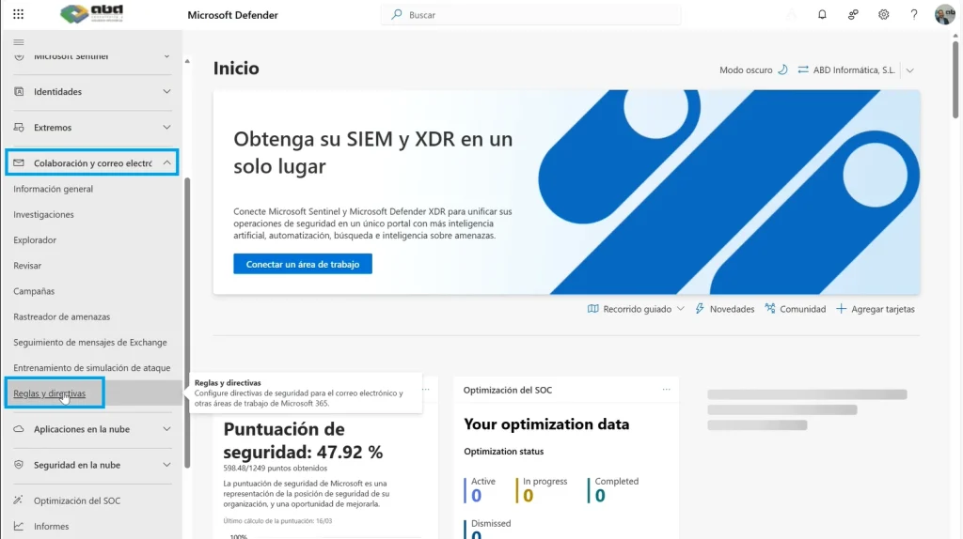Click the Microsoft Sentinel sidebar icon
The height and width of the screenshot is (539, 963).
[x=19, y=55]
